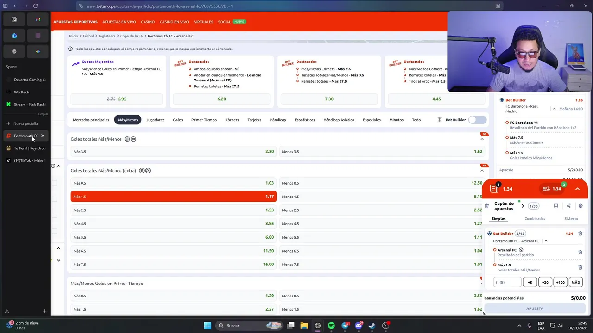Open Spotify from the Windows taskbar
The width and height of the screenshot is (593, 333).
tap(331, 326)
